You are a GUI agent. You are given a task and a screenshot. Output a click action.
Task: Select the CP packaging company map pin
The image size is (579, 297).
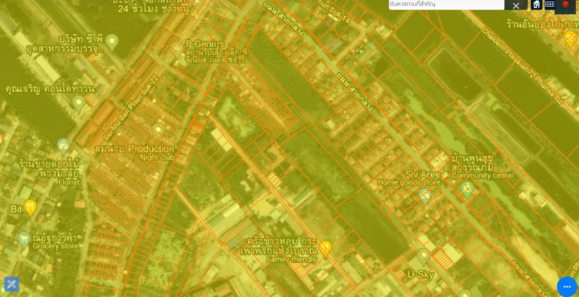click(112, 42)
